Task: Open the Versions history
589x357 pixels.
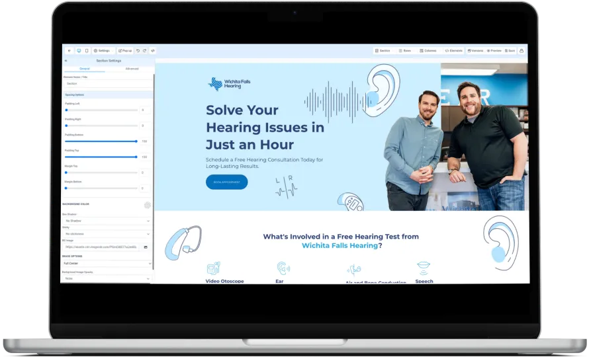Action: click(476, 51)
